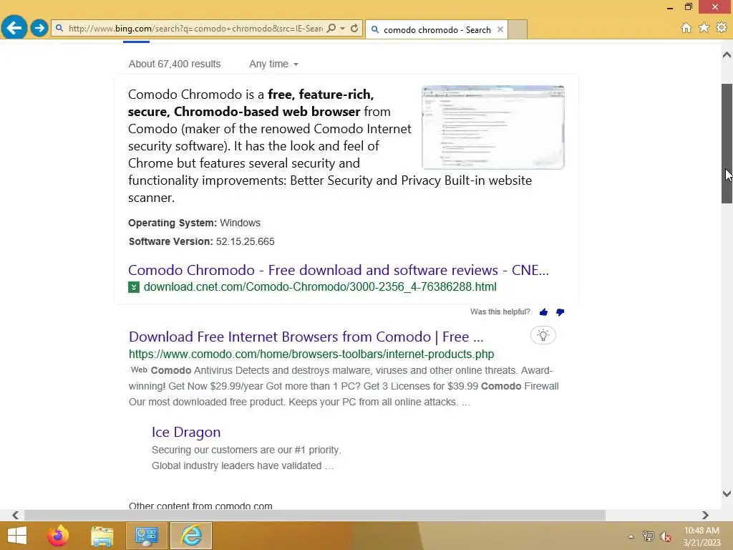Open the Windows Start button
The image size is (733, 550).
coord(17,536)
